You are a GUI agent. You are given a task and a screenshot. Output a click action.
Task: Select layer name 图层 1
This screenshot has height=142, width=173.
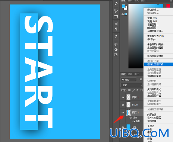[135, 97]
